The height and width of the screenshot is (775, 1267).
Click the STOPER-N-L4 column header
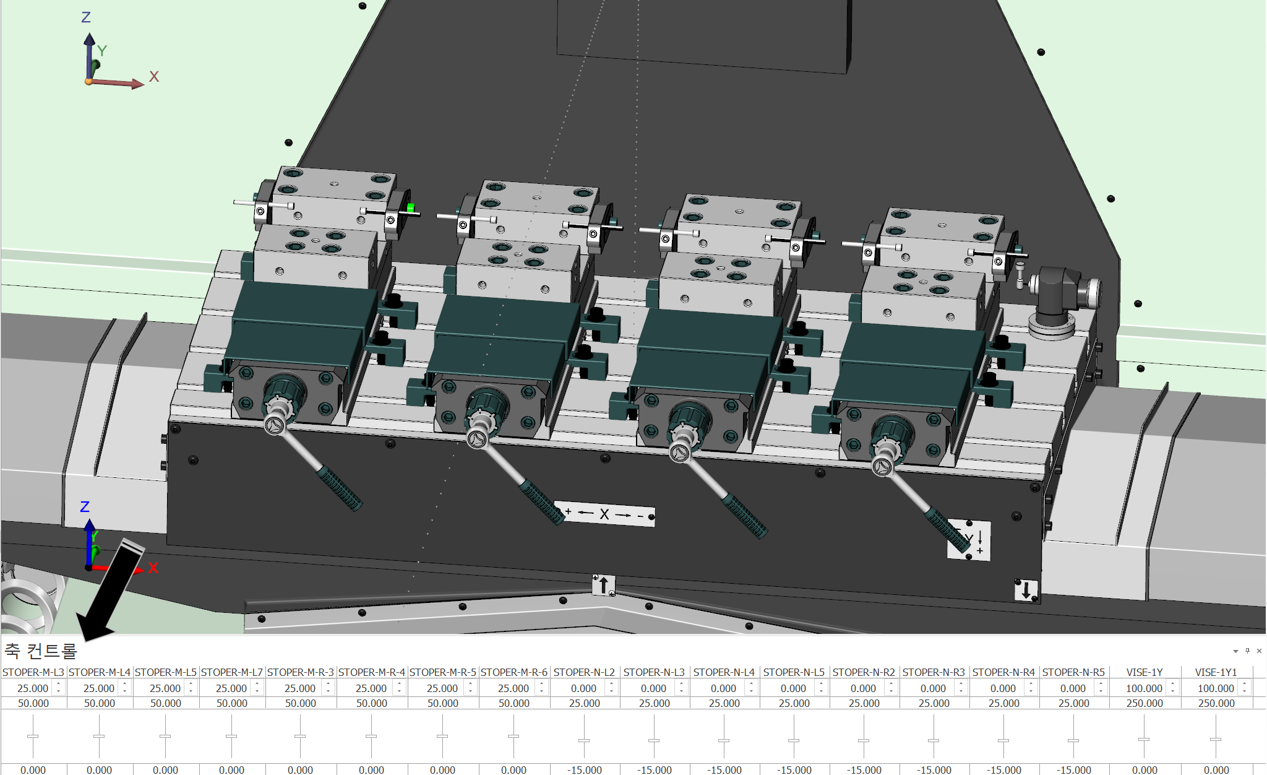(724, 672)
